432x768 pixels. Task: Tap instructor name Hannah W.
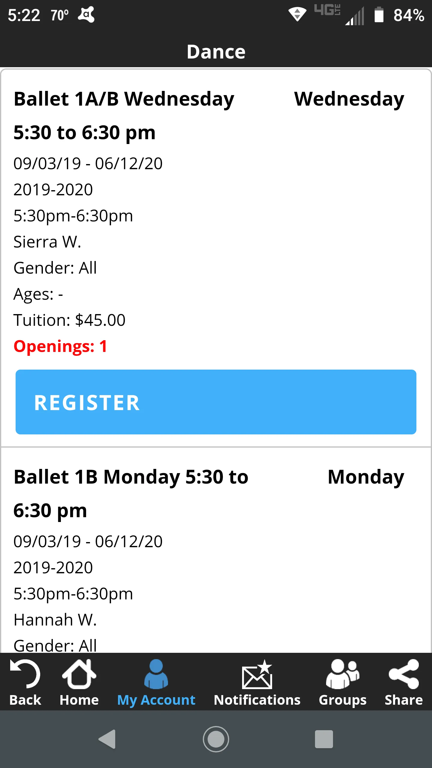tap(55, 620)
